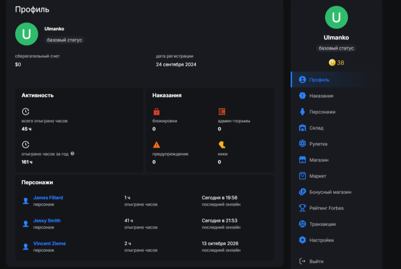Click the Бонусный магазин coin icon
The height and width of the screenshot is (269, 401).
coord(302,192)
